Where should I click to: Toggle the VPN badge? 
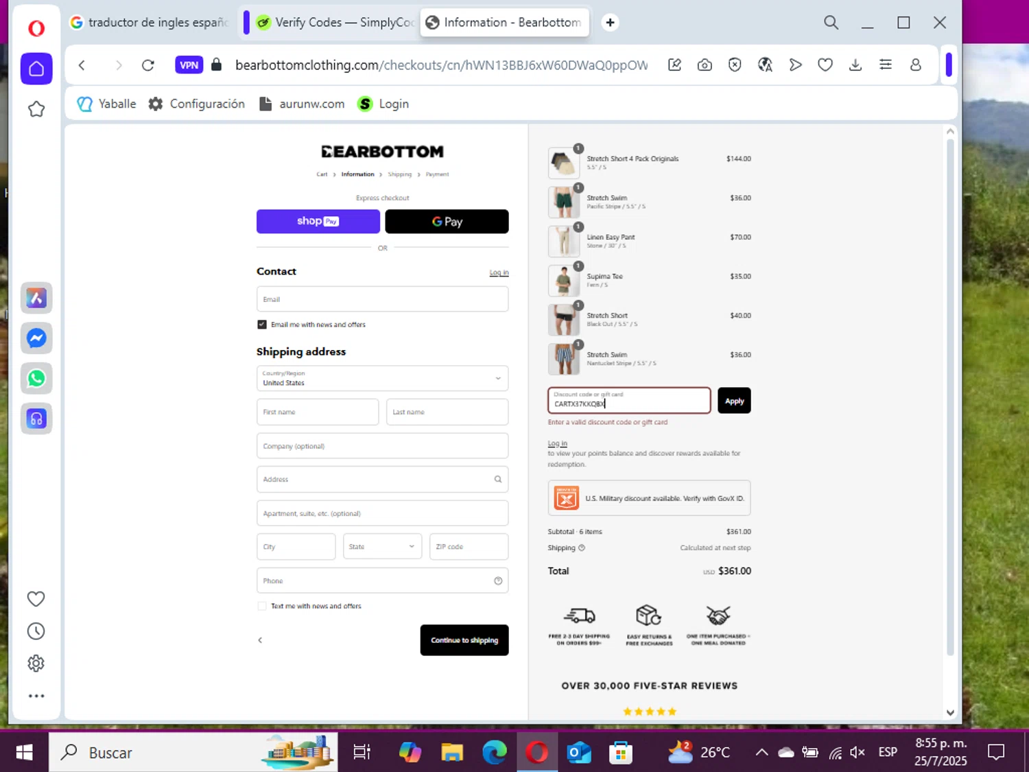coord(189,65)
